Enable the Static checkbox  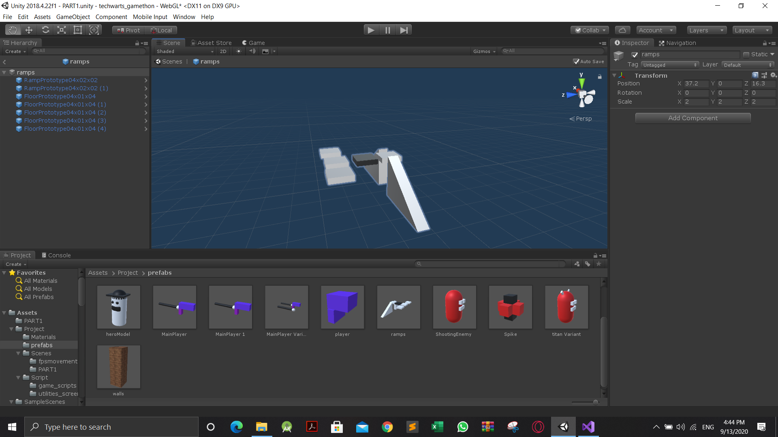coord(746,55)
